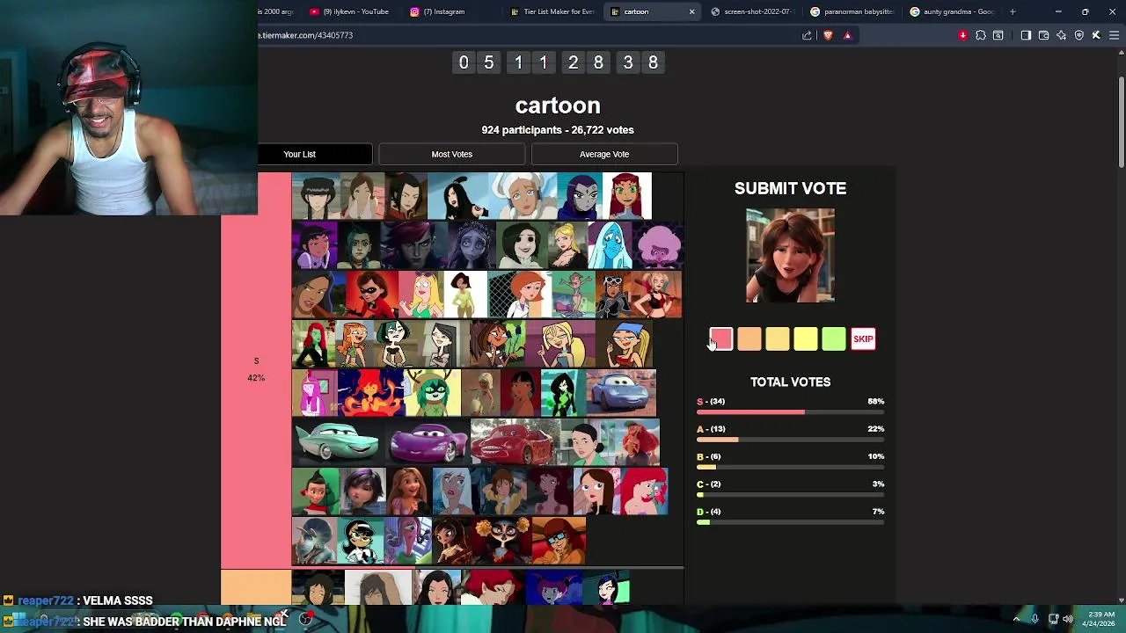Click the Brave Shields lion icon
Screen dimensions: 1126x633
tap(828, 35)
